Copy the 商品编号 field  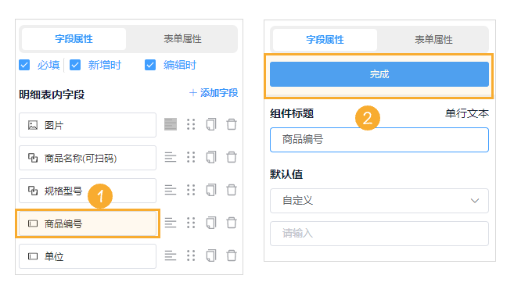coord(211,223)
